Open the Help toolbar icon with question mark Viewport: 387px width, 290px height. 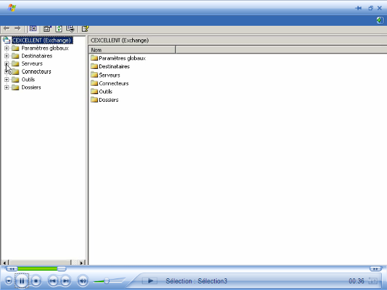click(85, 29)
